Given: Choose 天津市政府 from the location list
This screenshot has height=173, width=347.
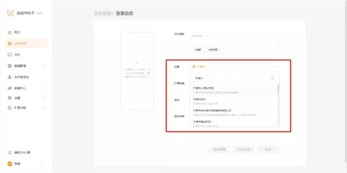Looking at the screenshot, I should tap(234, 101).
